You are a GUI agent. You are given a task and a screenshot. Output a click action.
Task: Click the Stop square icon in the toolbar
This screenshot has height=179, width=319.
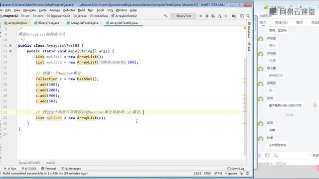[226, 16]
